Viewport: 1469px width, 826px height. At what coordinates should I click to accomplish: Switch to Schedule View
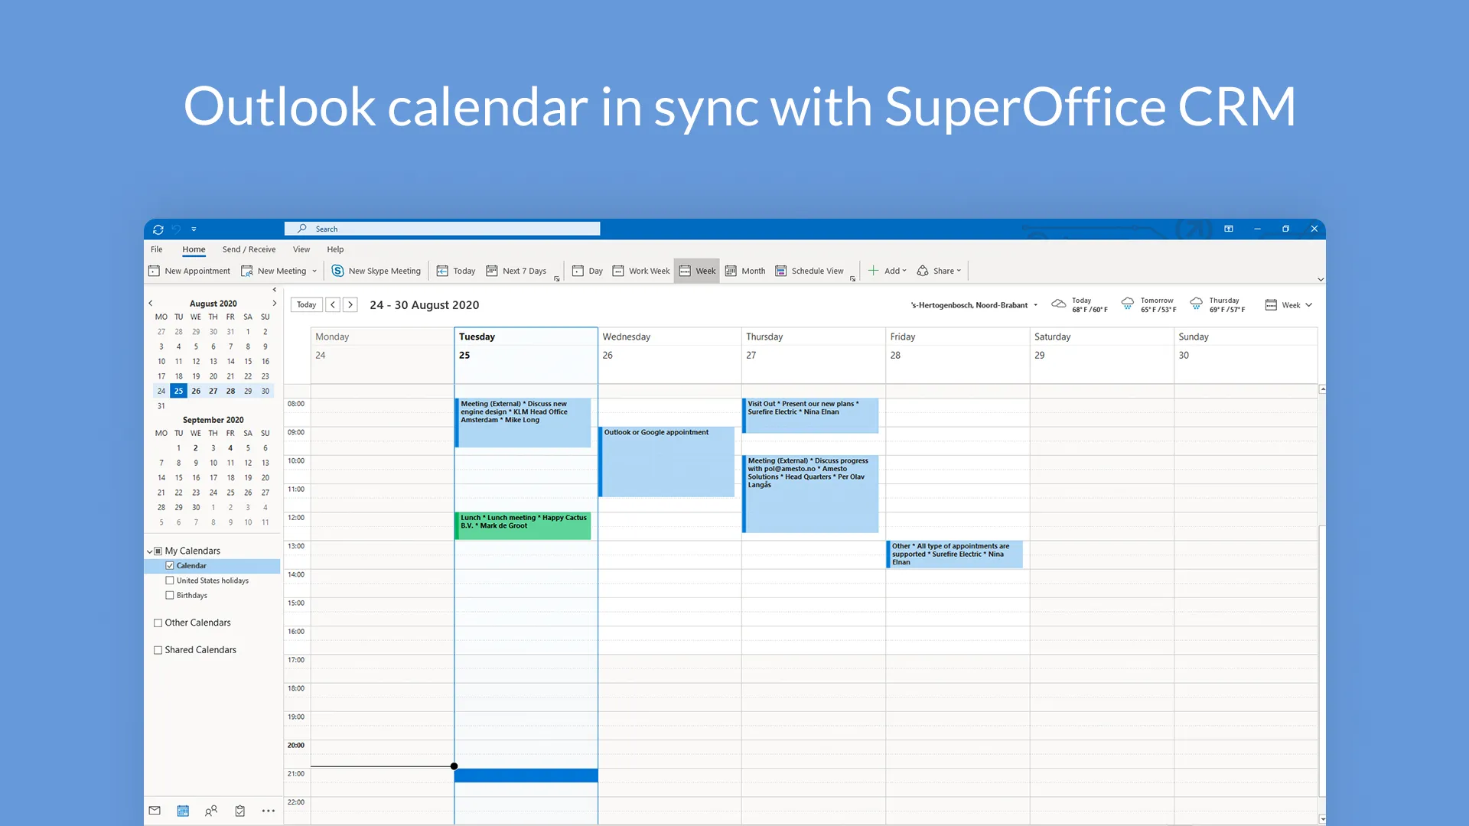coord(809,271)
